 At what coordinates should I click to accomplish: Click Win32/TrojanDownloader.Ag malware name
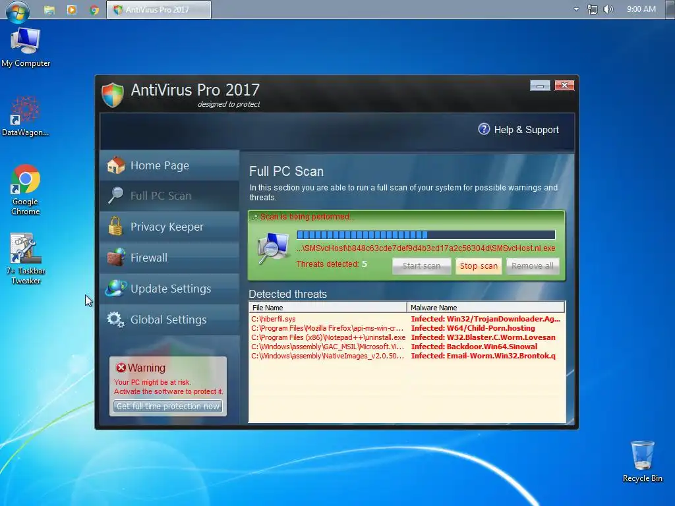[486, 319]
